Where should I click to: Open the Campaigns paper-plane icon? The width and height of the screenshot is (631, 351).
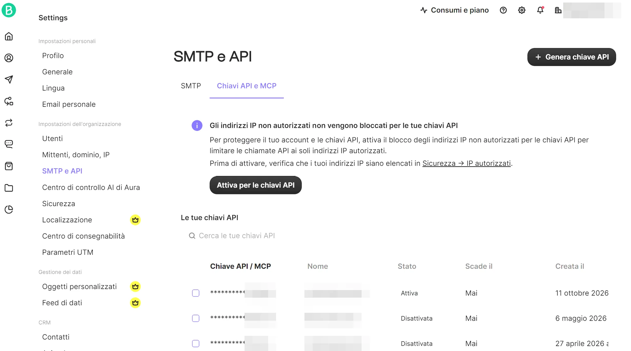[x=9, y=79]
